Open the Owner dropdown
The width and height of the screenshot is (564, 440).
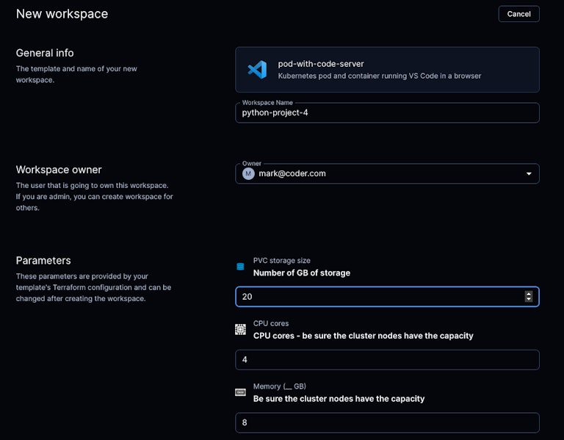[x=387, y=174]
